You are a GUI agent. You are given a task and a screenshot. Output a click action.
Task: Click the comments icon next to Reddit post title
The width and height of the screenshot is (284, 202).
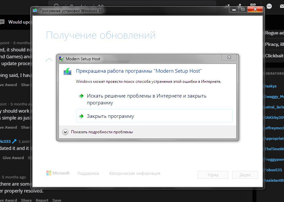(x=2, y=22)
